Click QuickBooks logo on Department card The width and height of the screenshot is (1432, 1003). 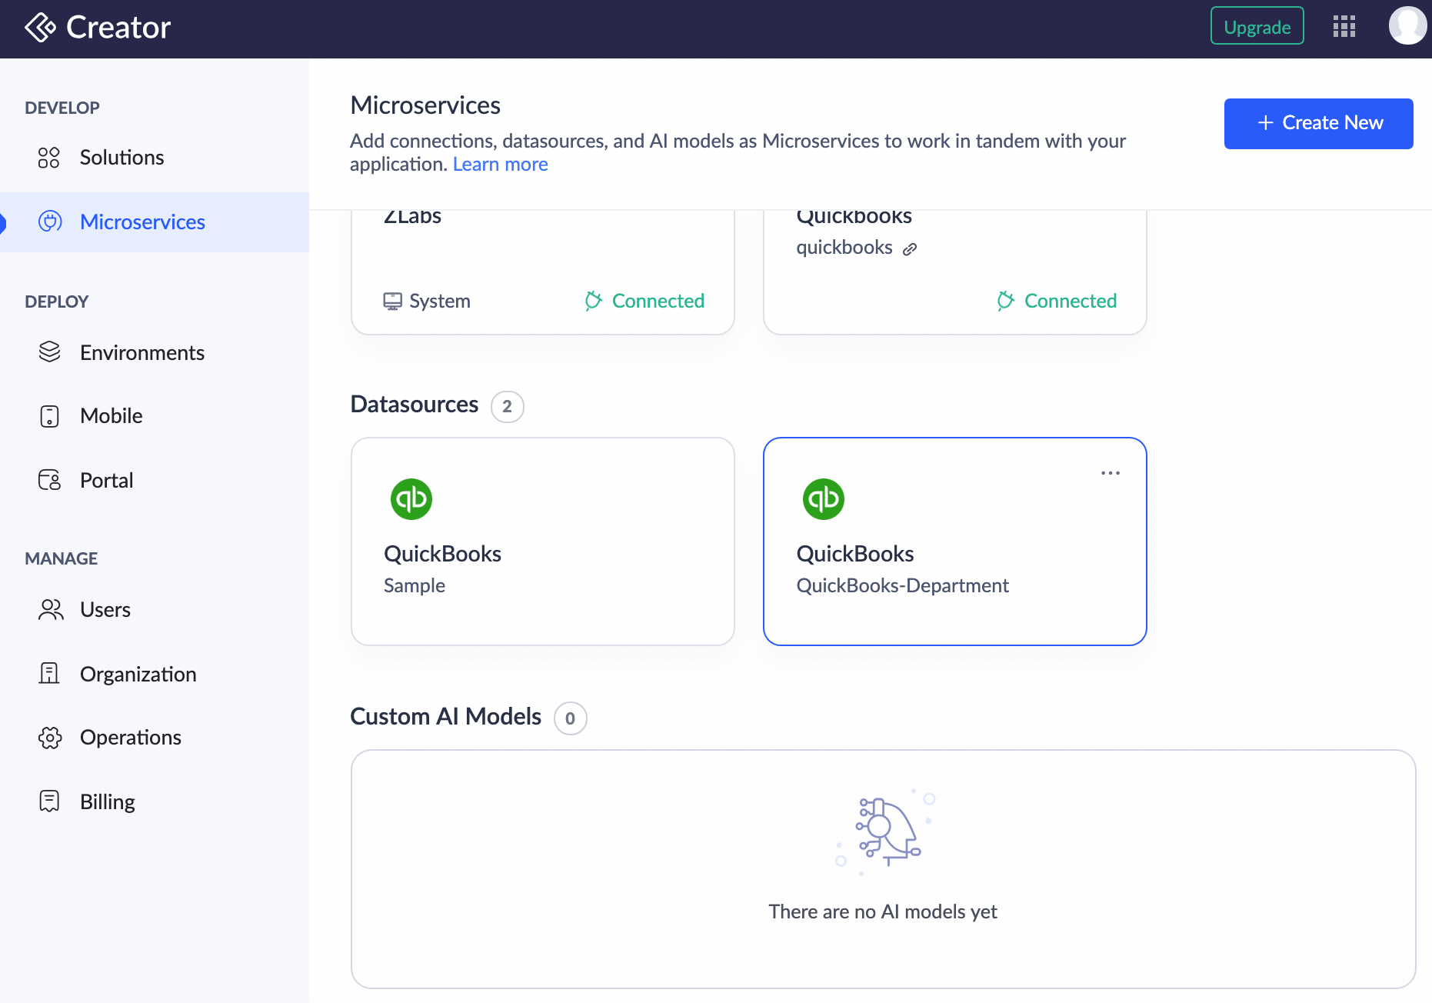click(x=824, y=499)
